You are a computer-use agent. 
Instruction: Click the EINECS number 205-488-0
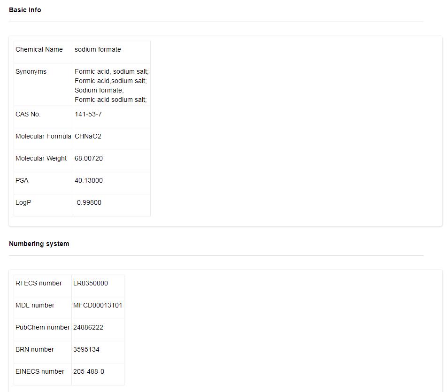(89, 371)
